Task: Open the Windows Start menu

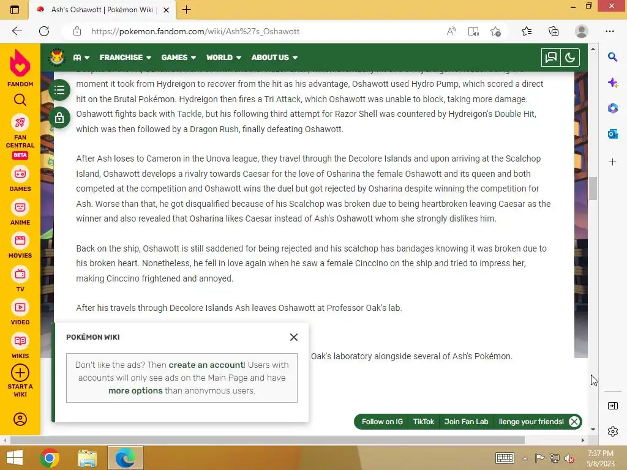Action: coord(15,458)
